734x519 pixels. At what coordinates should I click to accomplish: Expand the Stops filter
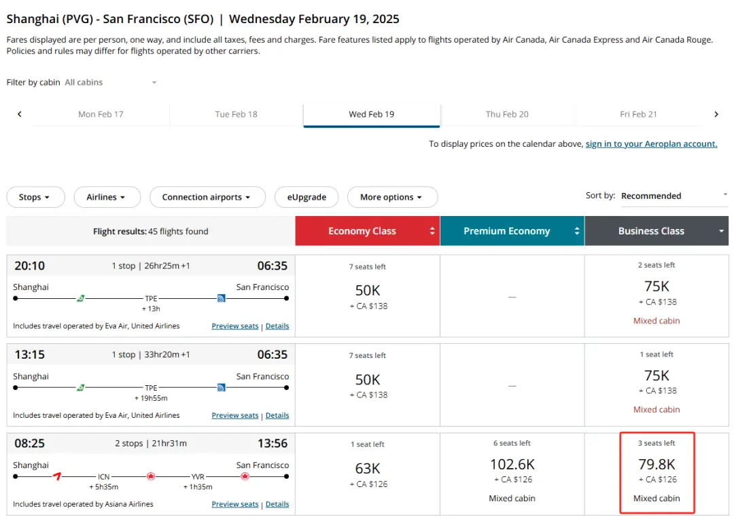tap(35, 197)
